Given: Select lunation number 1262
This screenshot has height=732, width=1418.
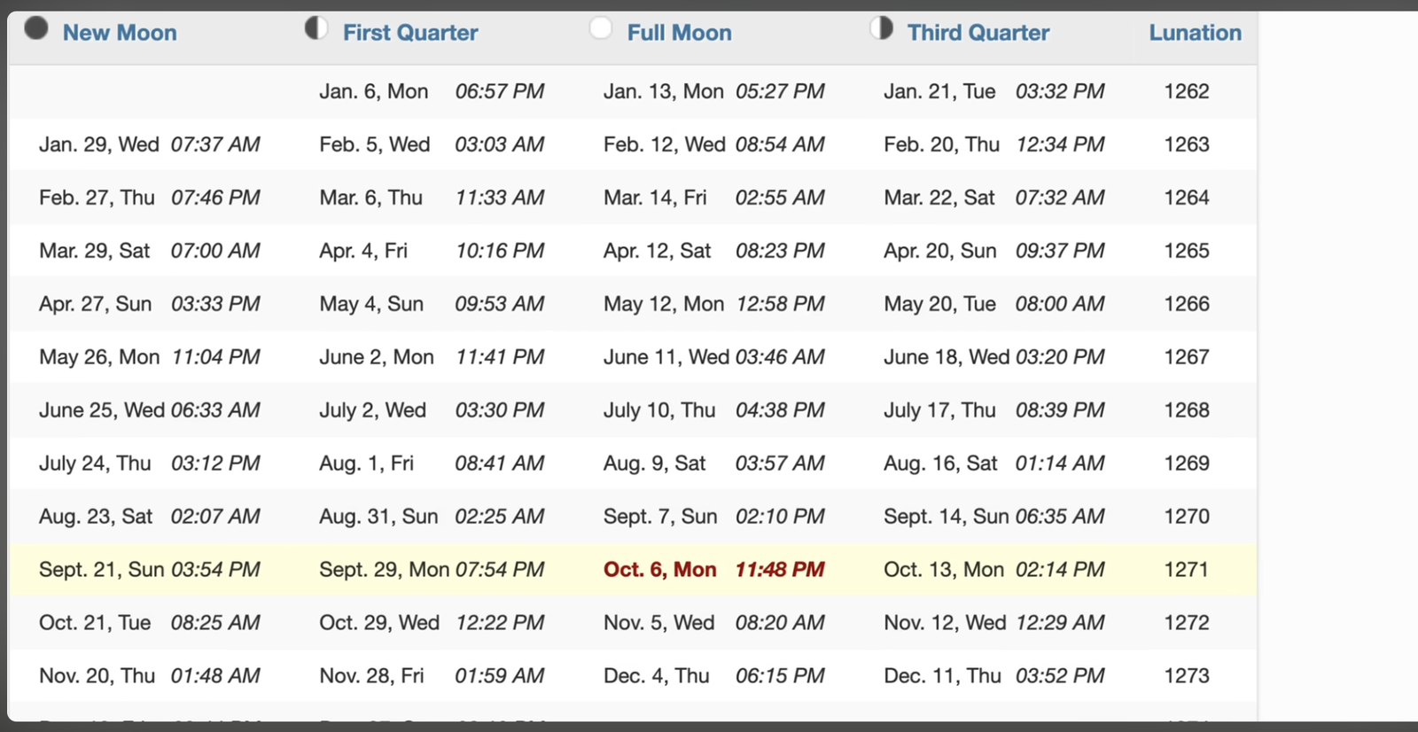Looking at the screenshot, I should coord(1187,91).
